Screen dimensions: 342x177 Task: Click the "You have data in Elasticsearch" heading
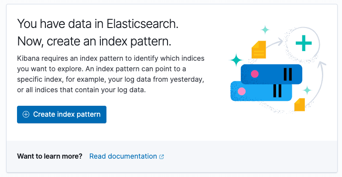point(97,24)
